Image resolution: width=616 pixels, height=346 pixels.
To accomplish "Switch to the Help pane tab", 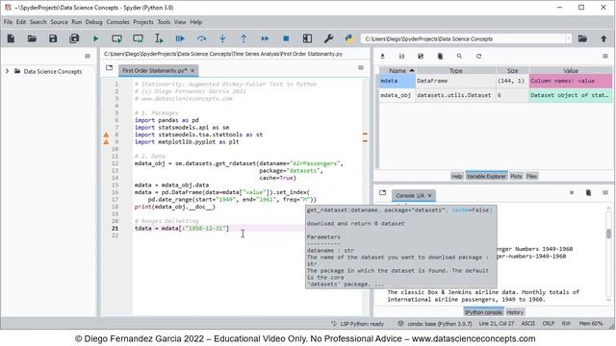I will tap(456, 176).
